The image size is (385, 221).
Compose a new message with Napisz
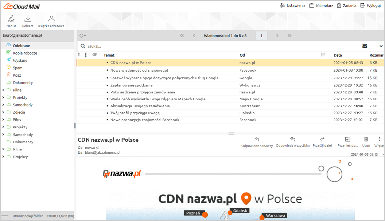[x=11, y=21]
